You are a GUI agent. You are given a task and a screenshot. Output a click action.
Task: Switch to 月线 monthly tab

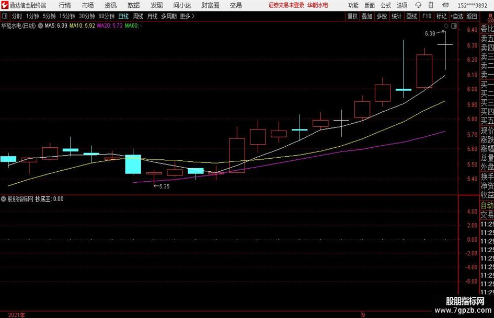pyautogui.click(x=152, y=16)
